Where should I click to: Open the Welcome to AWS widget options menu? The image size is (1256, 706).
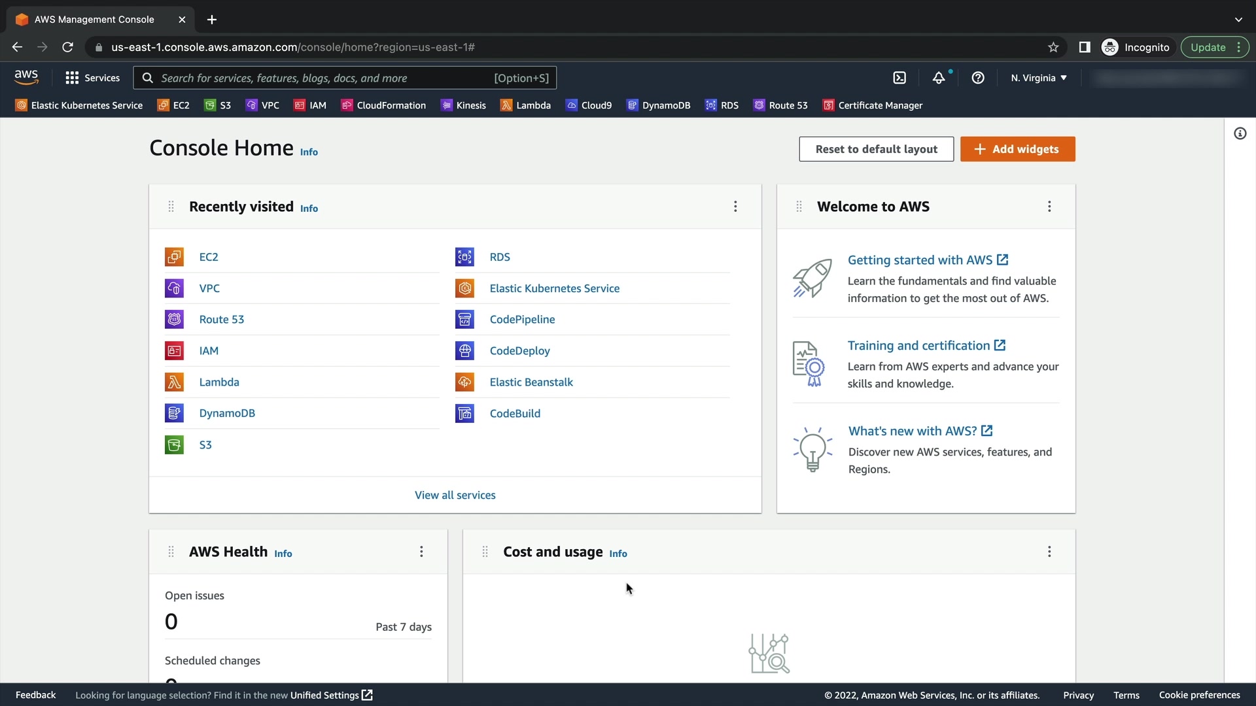pos(1049,207)
